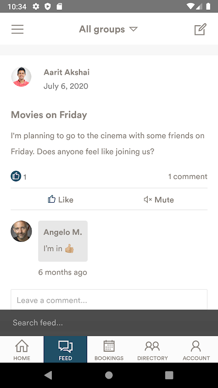The width and height of the screenshot is (218, 388).
Task: Open the Account tab
Action: click(196, 349)
